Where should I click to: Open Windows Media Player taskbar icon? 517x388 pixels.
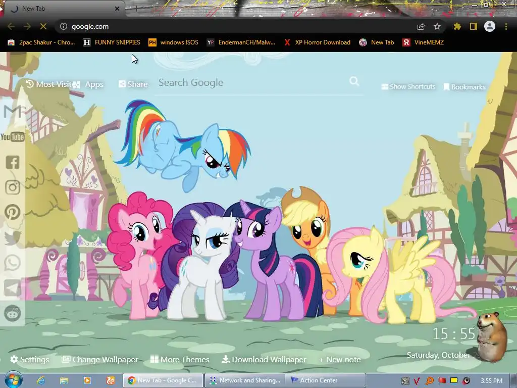coord(87,380)
